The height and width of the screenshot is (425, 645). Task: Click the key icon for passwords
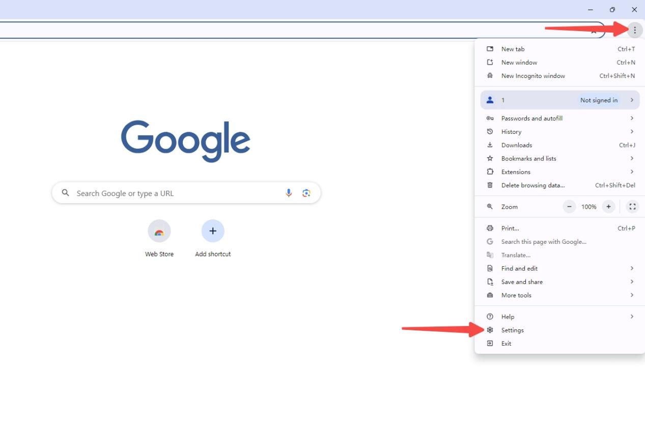490,118
